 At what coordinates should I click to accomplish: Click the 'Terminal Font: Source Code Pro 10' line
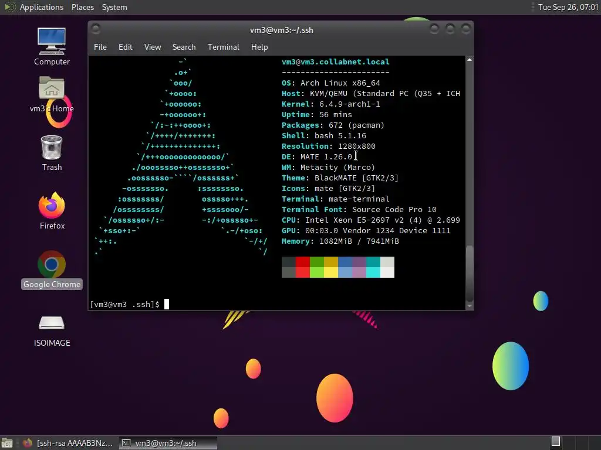point(359,210)
